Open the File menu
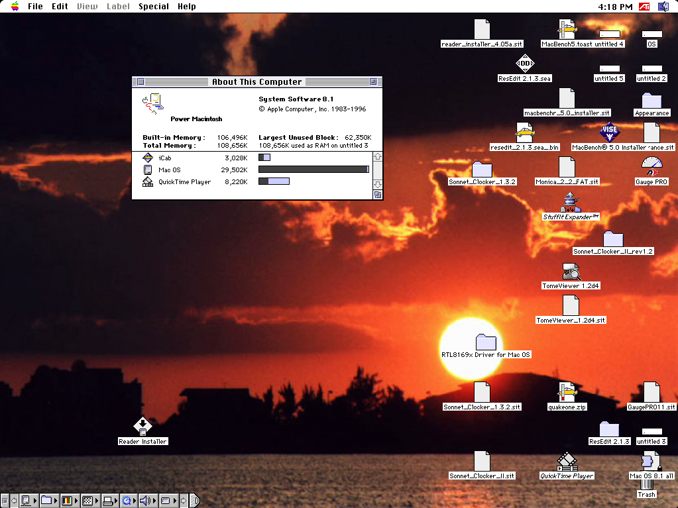 point(35,7)
